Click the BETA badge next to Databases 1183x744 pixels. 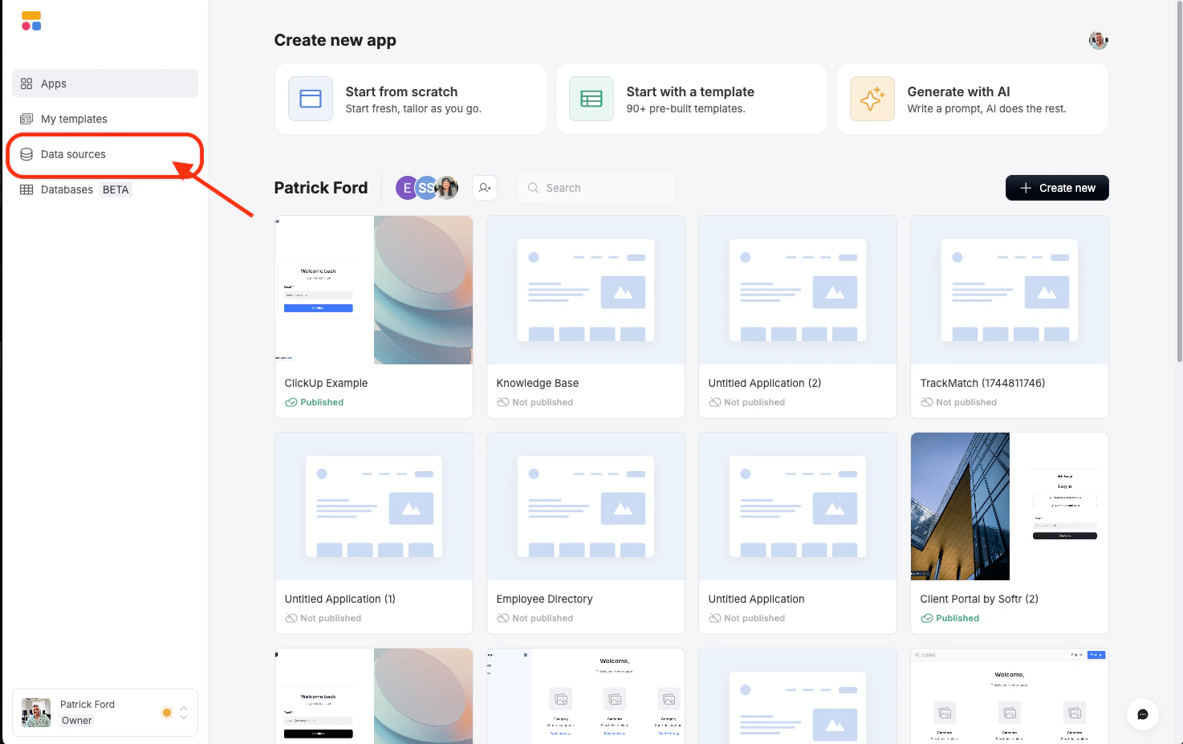pyautogui.click(x=116, y=189)
